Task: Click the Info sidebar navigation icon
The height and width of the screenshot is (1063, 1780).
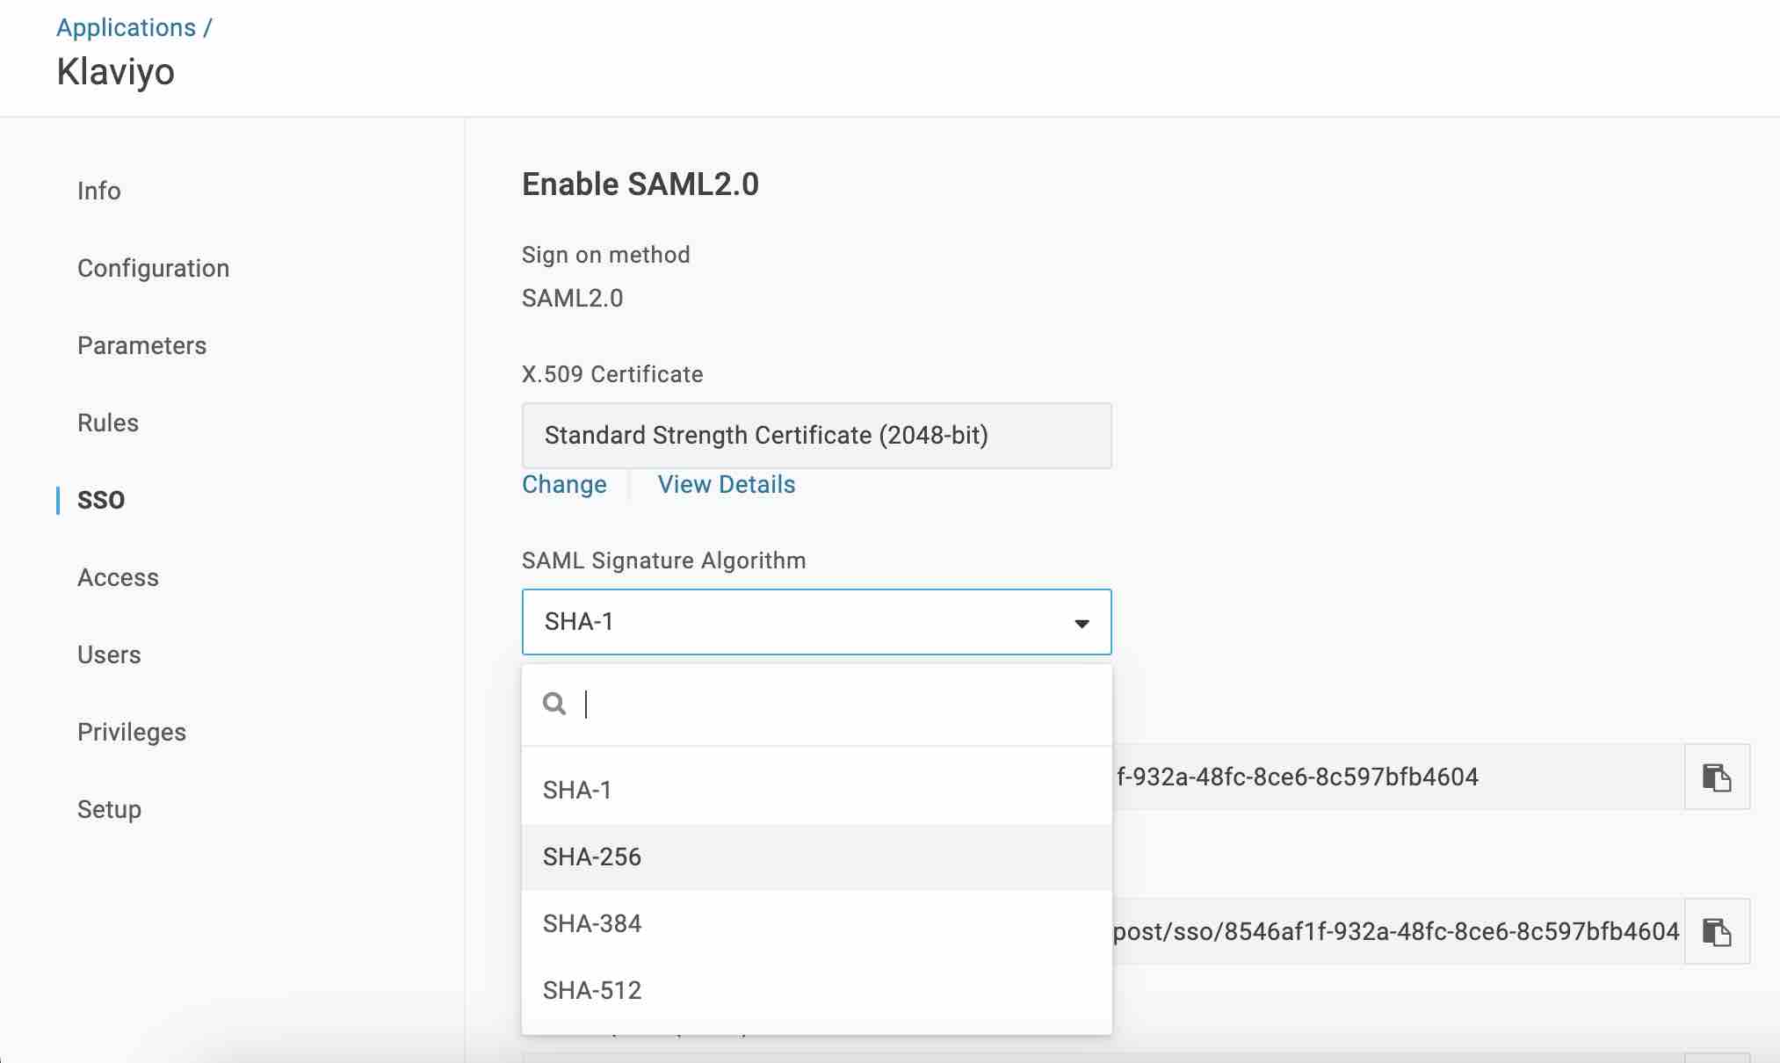Action: tap(98, 190)
